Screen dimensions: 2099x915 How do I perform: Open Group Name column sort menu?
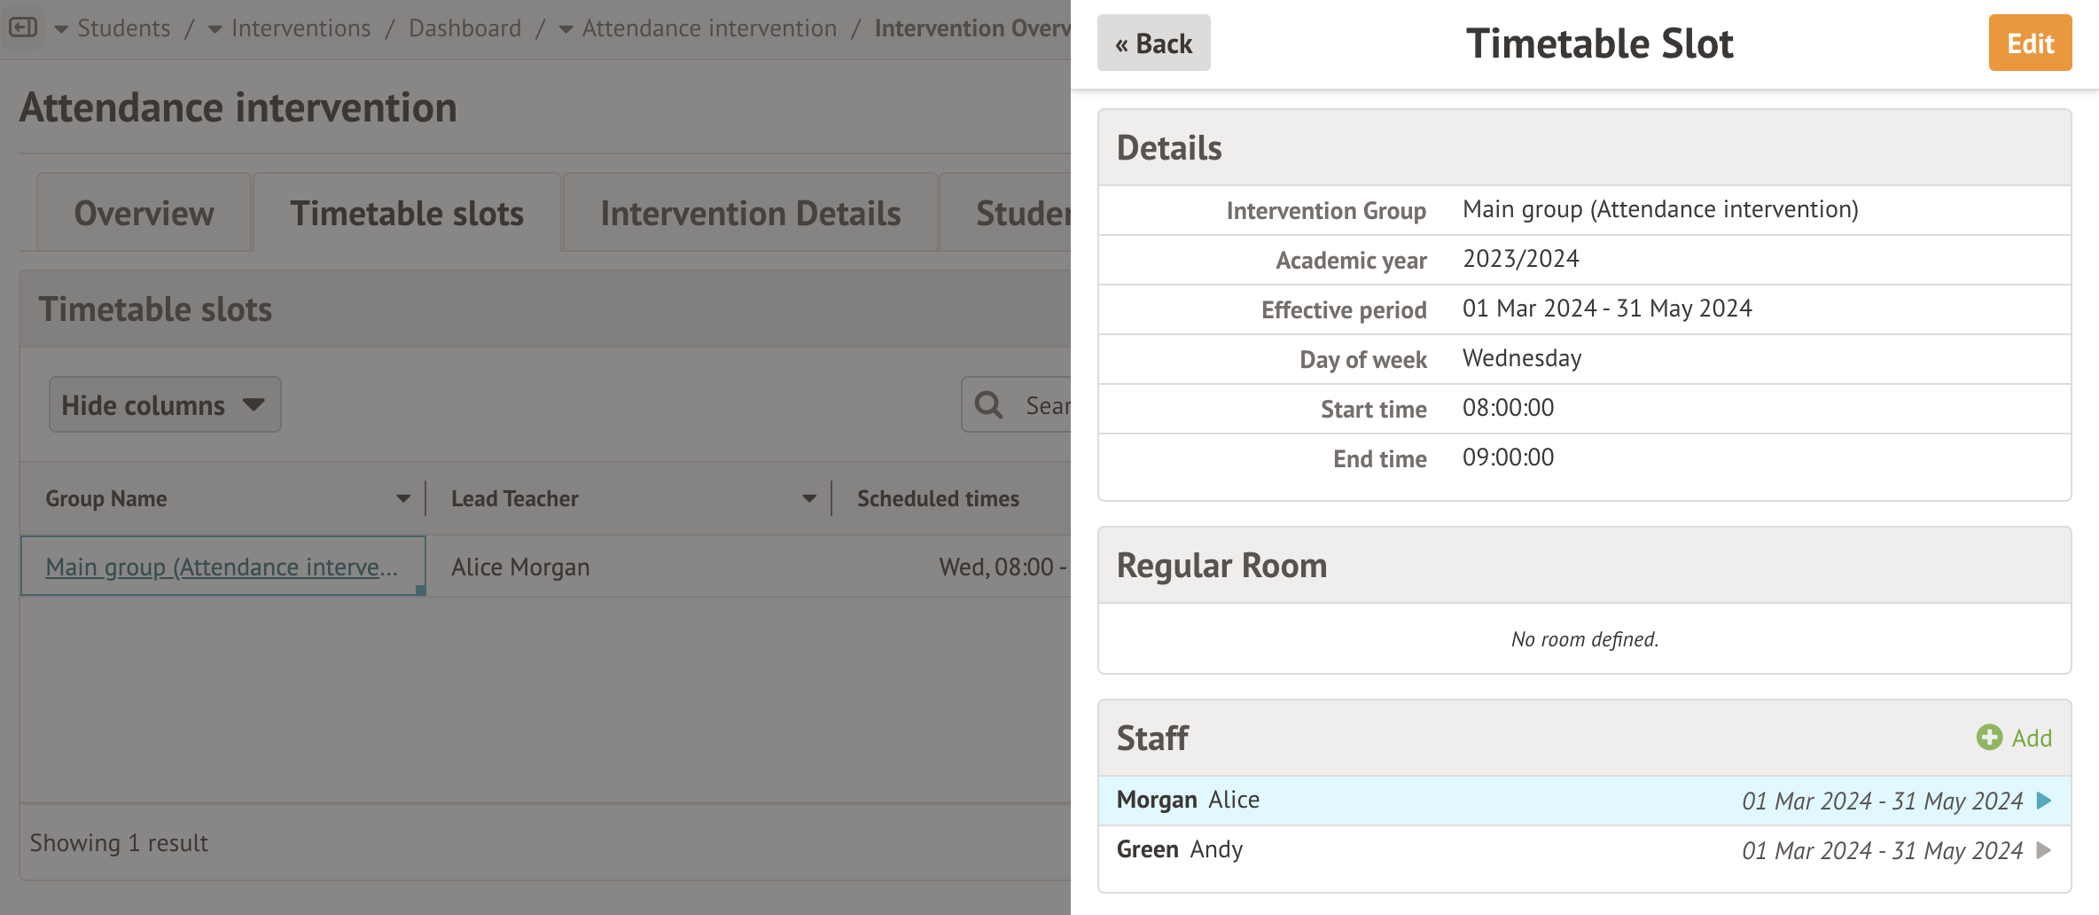click(403, 498)
